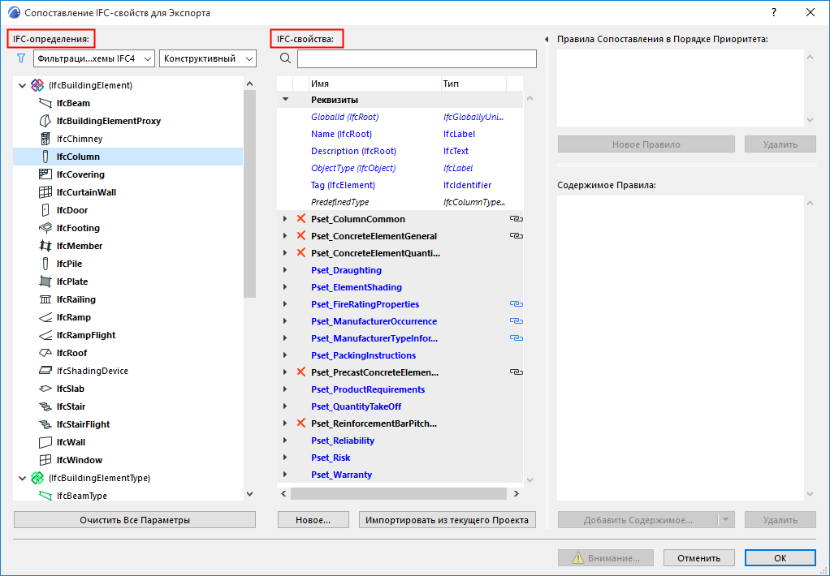Viewport: 830px width, 576px height.
Task: Click the horizontal scrollbar under properties list
Action: [399, 493]
